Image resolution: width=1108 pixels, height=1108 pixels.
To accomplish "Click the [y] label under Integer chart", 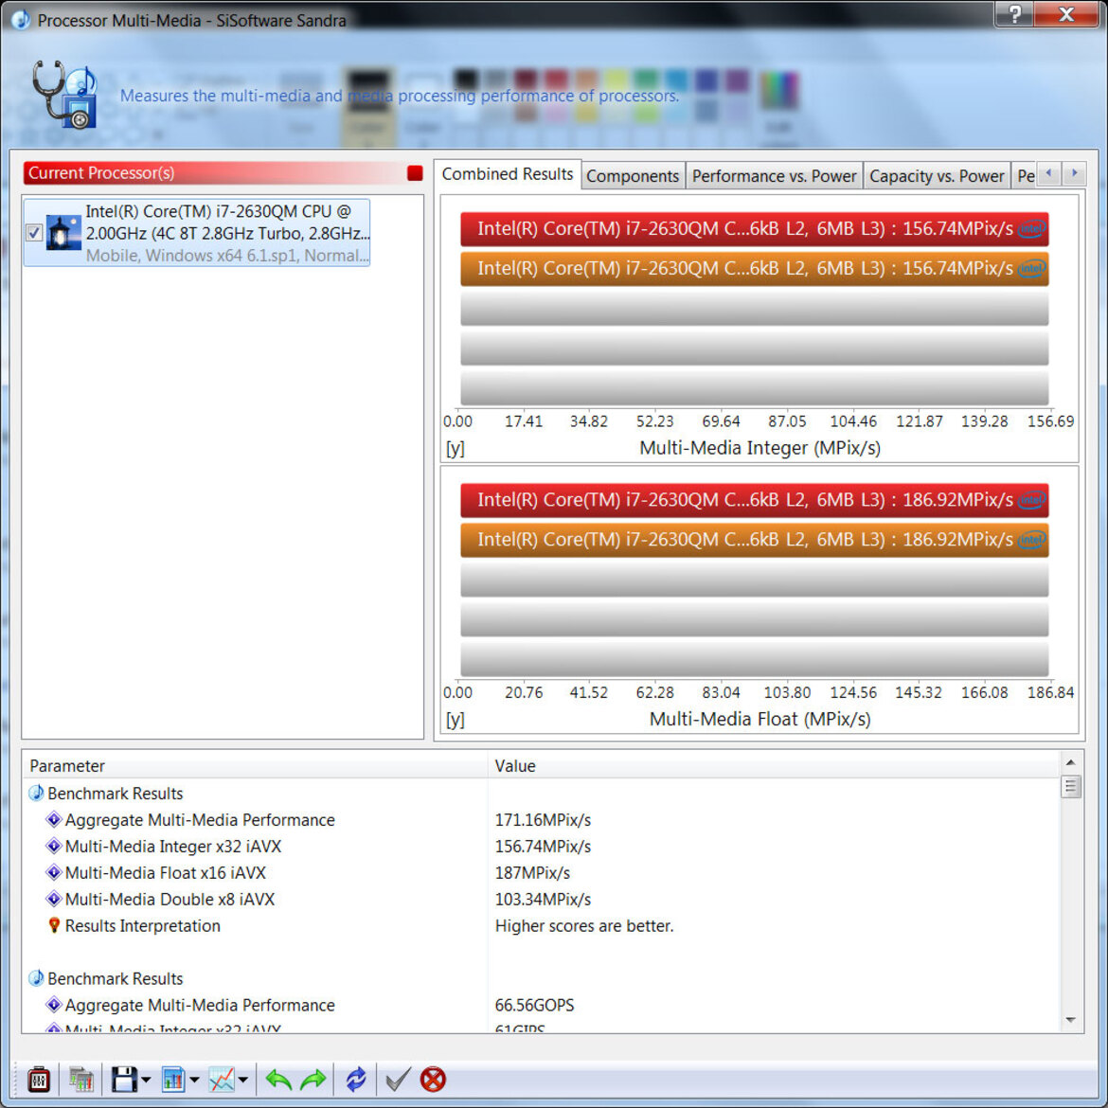I will tap(456, 449).
